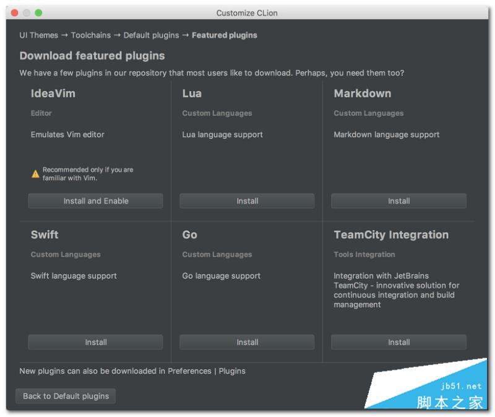Close the Customize CLion window
This screenshot has width=495, height=417.
(14, 12)
